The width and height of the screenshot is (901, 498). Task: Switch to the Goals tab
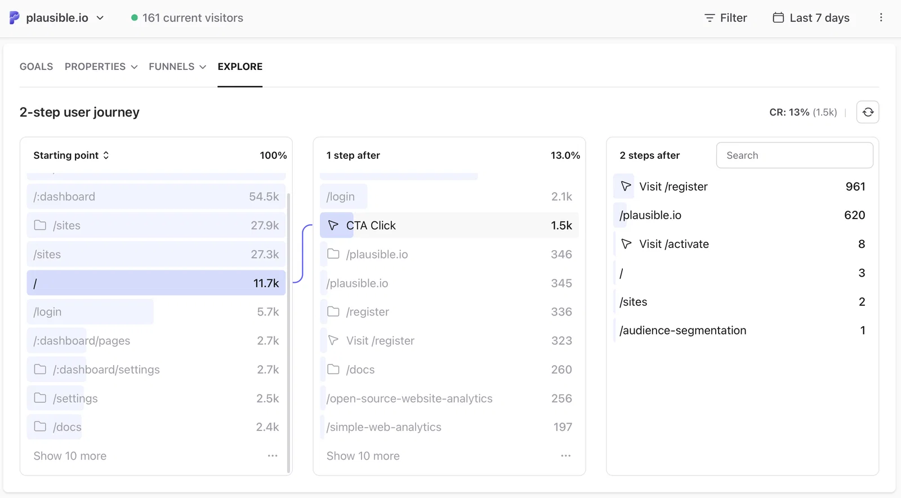tap(37, 66)
